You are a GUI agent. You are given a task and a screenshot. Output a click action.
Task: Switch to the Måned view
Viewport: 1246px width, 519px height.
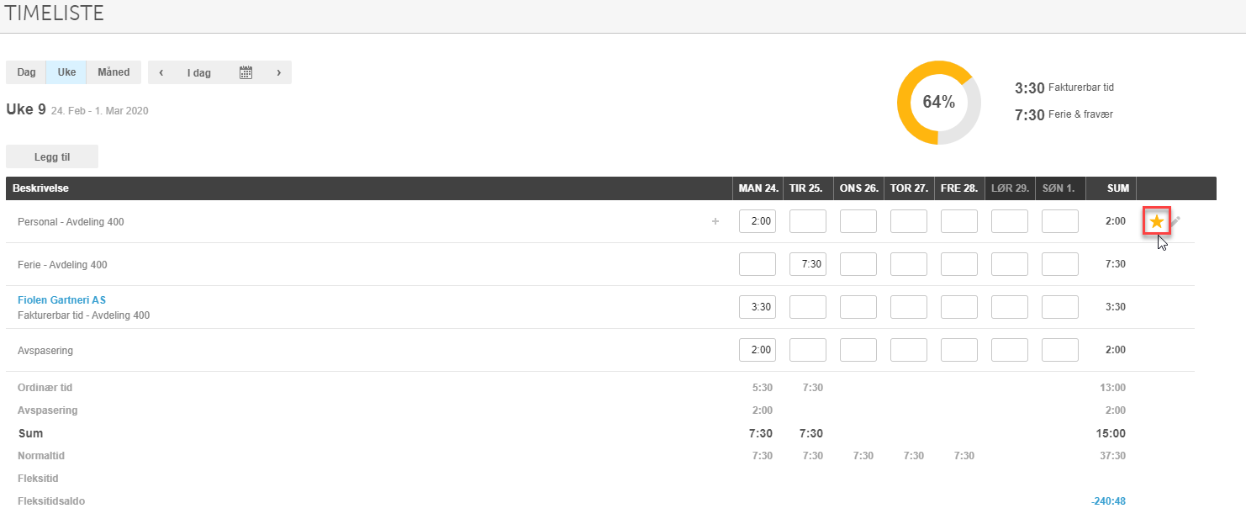click(114, 72)
